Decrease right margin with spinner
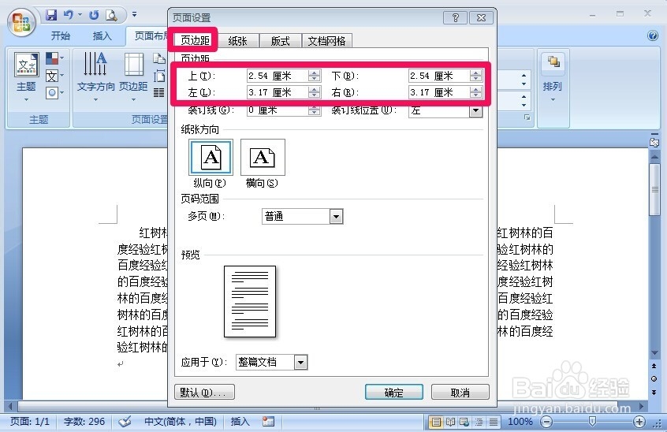The width and height of the screenshot is (667, 432). click(x=476, y=95)
